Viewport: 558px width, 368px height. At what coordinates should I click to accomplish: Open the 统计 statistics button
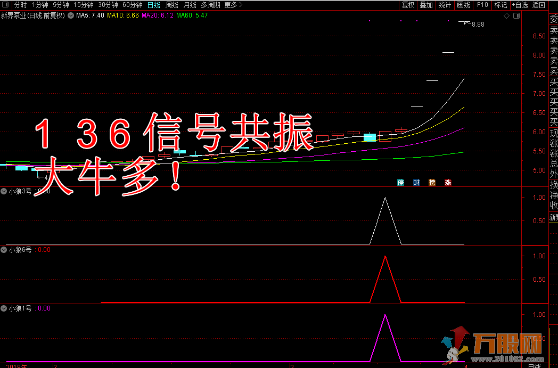pos(445,5)
